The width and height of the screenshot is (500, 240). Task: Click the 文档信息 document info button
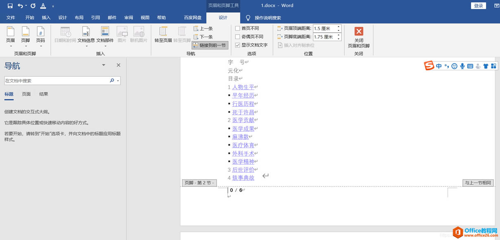pyautogui.click(x=86, y=36)
